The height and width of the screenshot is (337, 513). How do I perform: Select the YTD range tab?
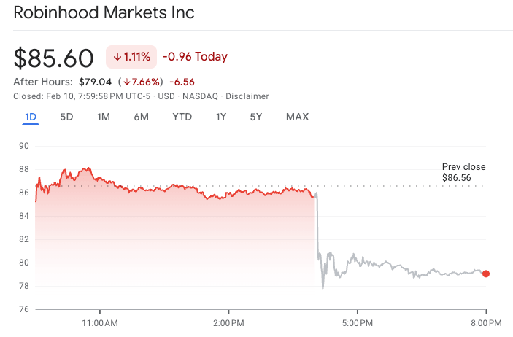[x=182, y=117]
